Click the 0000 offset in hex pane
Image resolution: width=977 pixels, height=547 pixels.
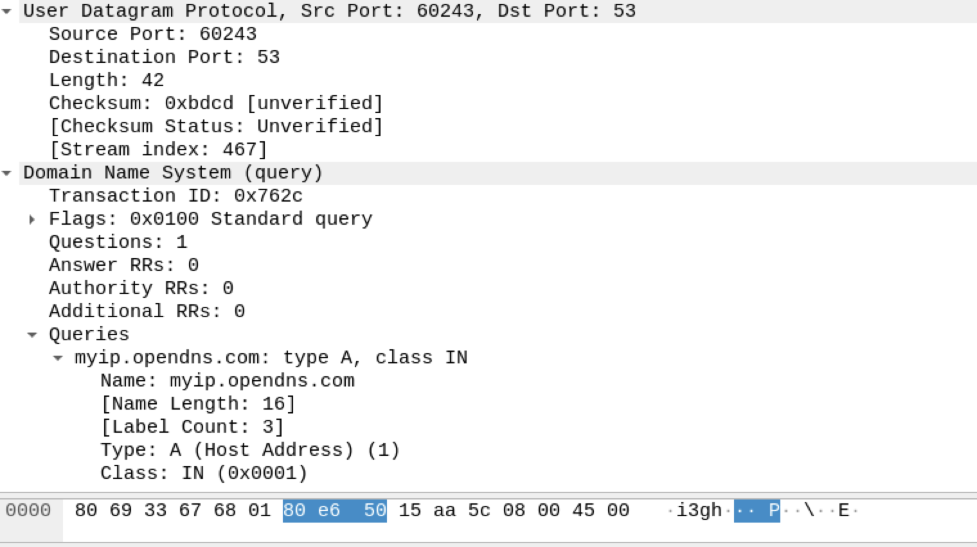[x=28, y=510]
